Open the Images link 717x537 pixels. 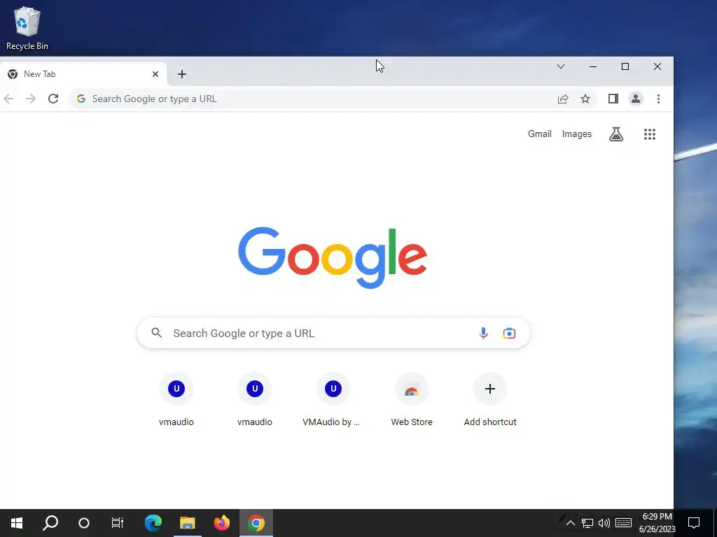[577, 134]
